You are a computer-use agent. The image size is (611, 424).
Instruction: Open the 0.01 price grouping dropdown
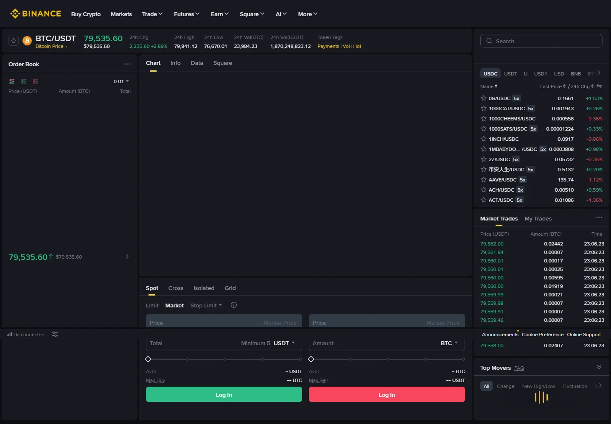[121, 81]
